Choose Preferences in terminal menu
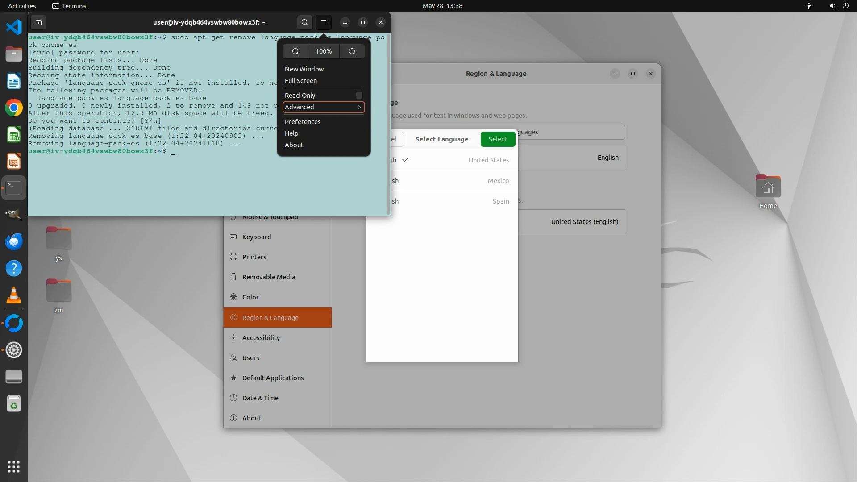Viewport: 857px width, 482px height. [x=303, y=122]
